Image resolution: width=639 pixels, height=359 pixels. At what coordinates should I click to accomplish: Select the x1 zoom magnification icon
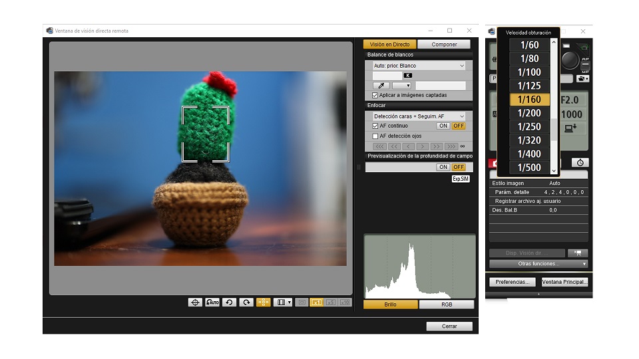pos(317,302)
